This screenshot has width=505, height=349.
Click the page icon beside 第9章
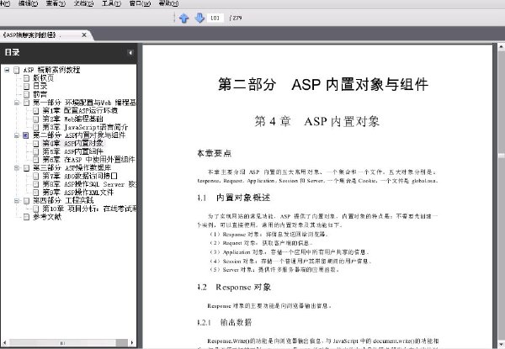click(35, 193)
